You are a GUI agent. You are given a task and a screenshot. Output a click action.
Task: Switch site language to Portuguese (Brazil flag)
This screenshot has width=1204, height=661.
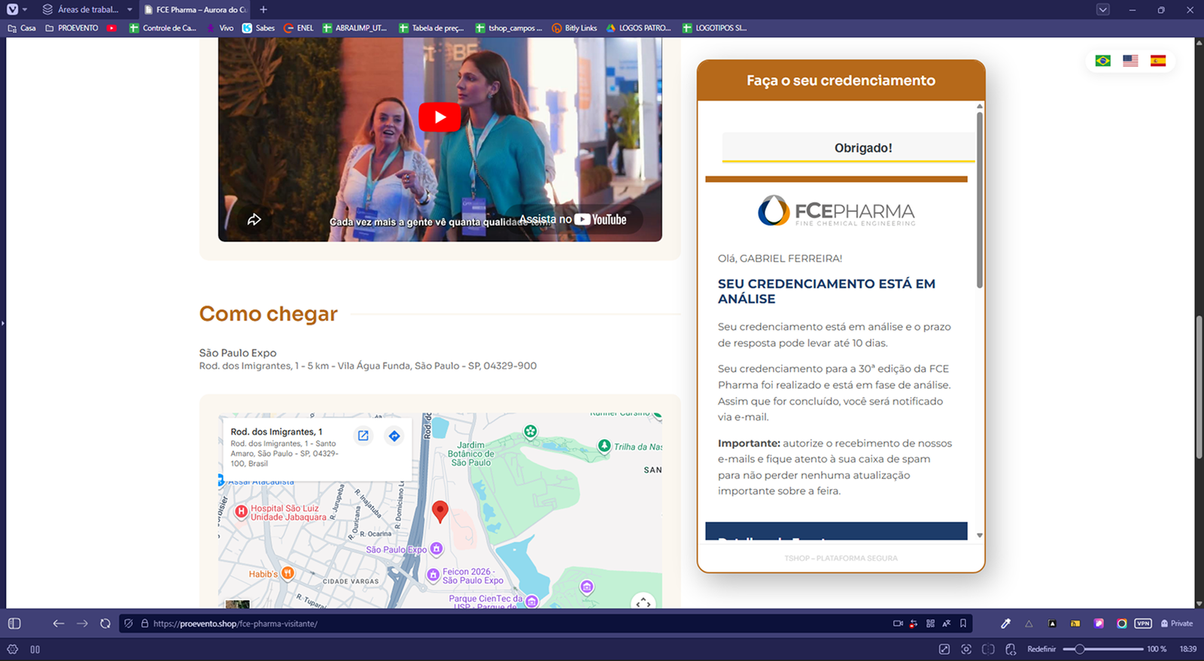1103,61
